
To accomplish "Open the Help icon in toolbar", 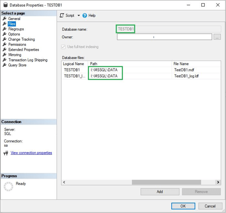I will click(85, 15).
